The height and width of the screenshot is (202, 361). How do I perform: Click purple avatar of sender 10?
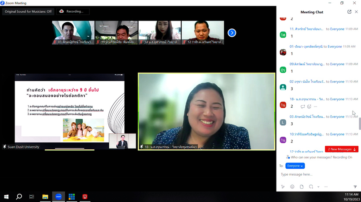pos(283,140)
